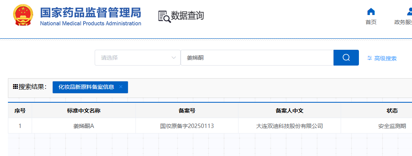Focus the search box containing 姜烯酮
The height and width of the screenshot is (156, 412).
coord(257,58)
